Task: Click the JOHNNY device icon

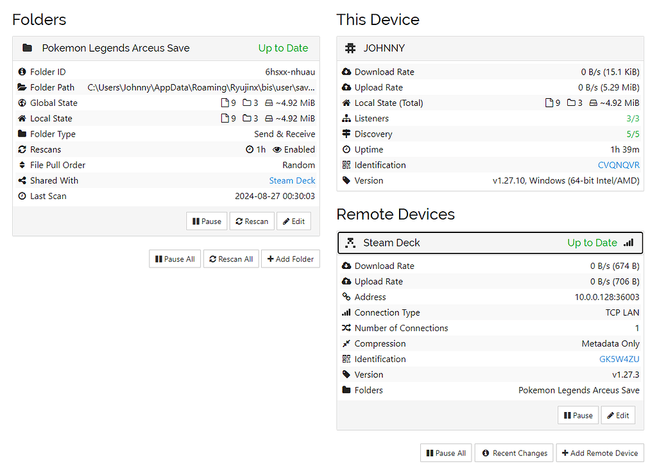Action: click(x=350, y=48)
